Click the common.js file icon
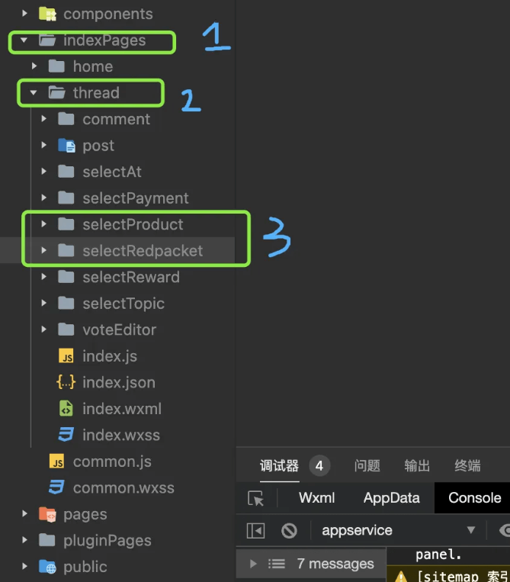510x582 pixels. click(x=56, y=461)
